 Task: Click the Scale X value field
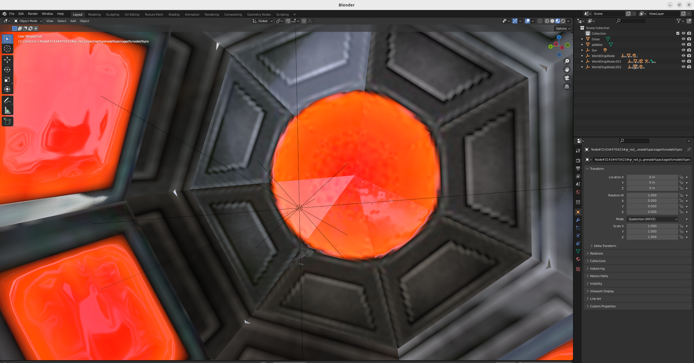coord(652,226)
